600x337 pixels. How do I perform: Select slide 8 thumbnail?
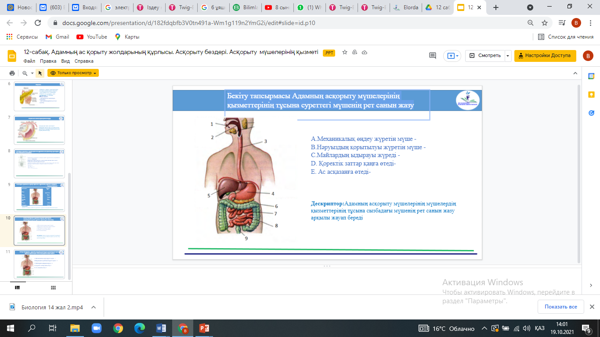click(x=40, y=163)
